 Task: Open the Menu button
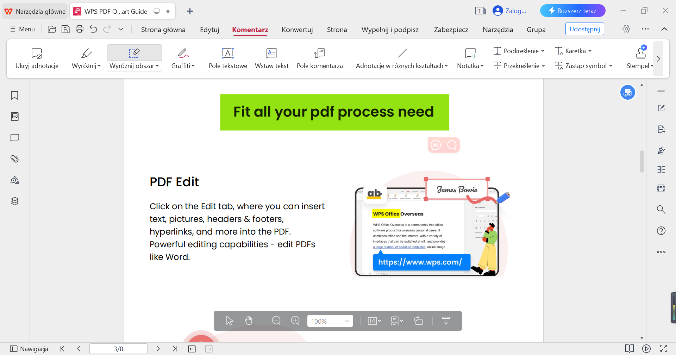point(23,29)
